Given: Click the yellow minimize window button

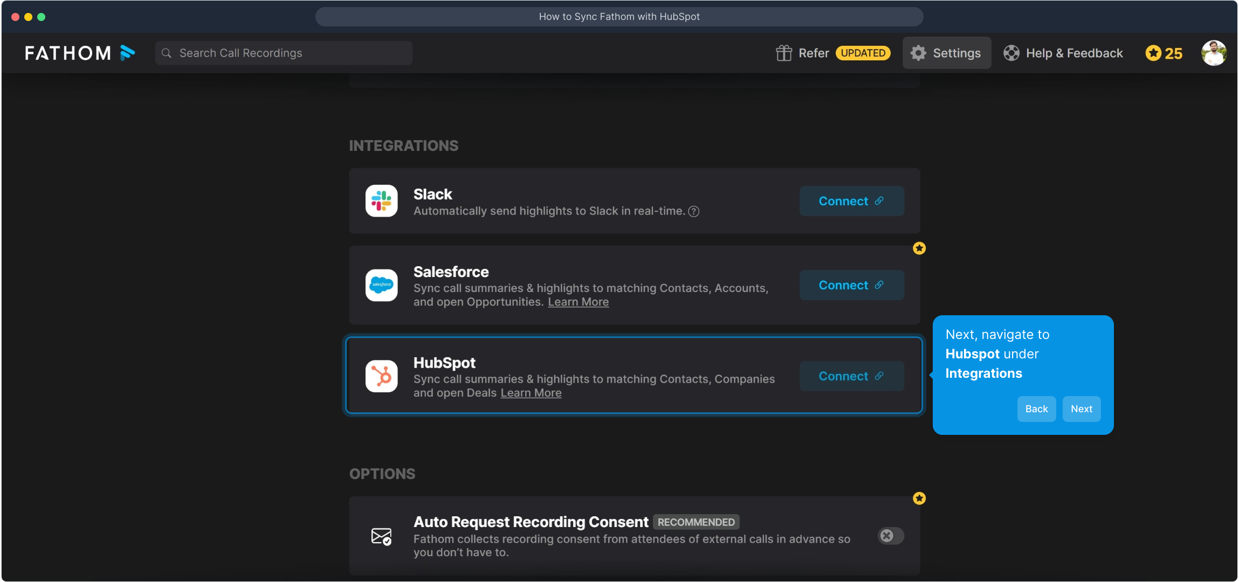Looking at the screenshot, I should tap(29, 17).
